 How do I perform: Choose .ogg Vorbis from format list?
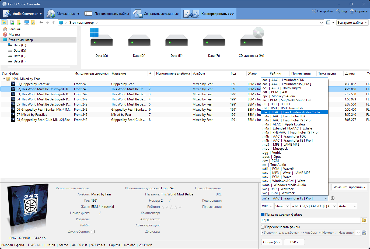tap(295, 153)
